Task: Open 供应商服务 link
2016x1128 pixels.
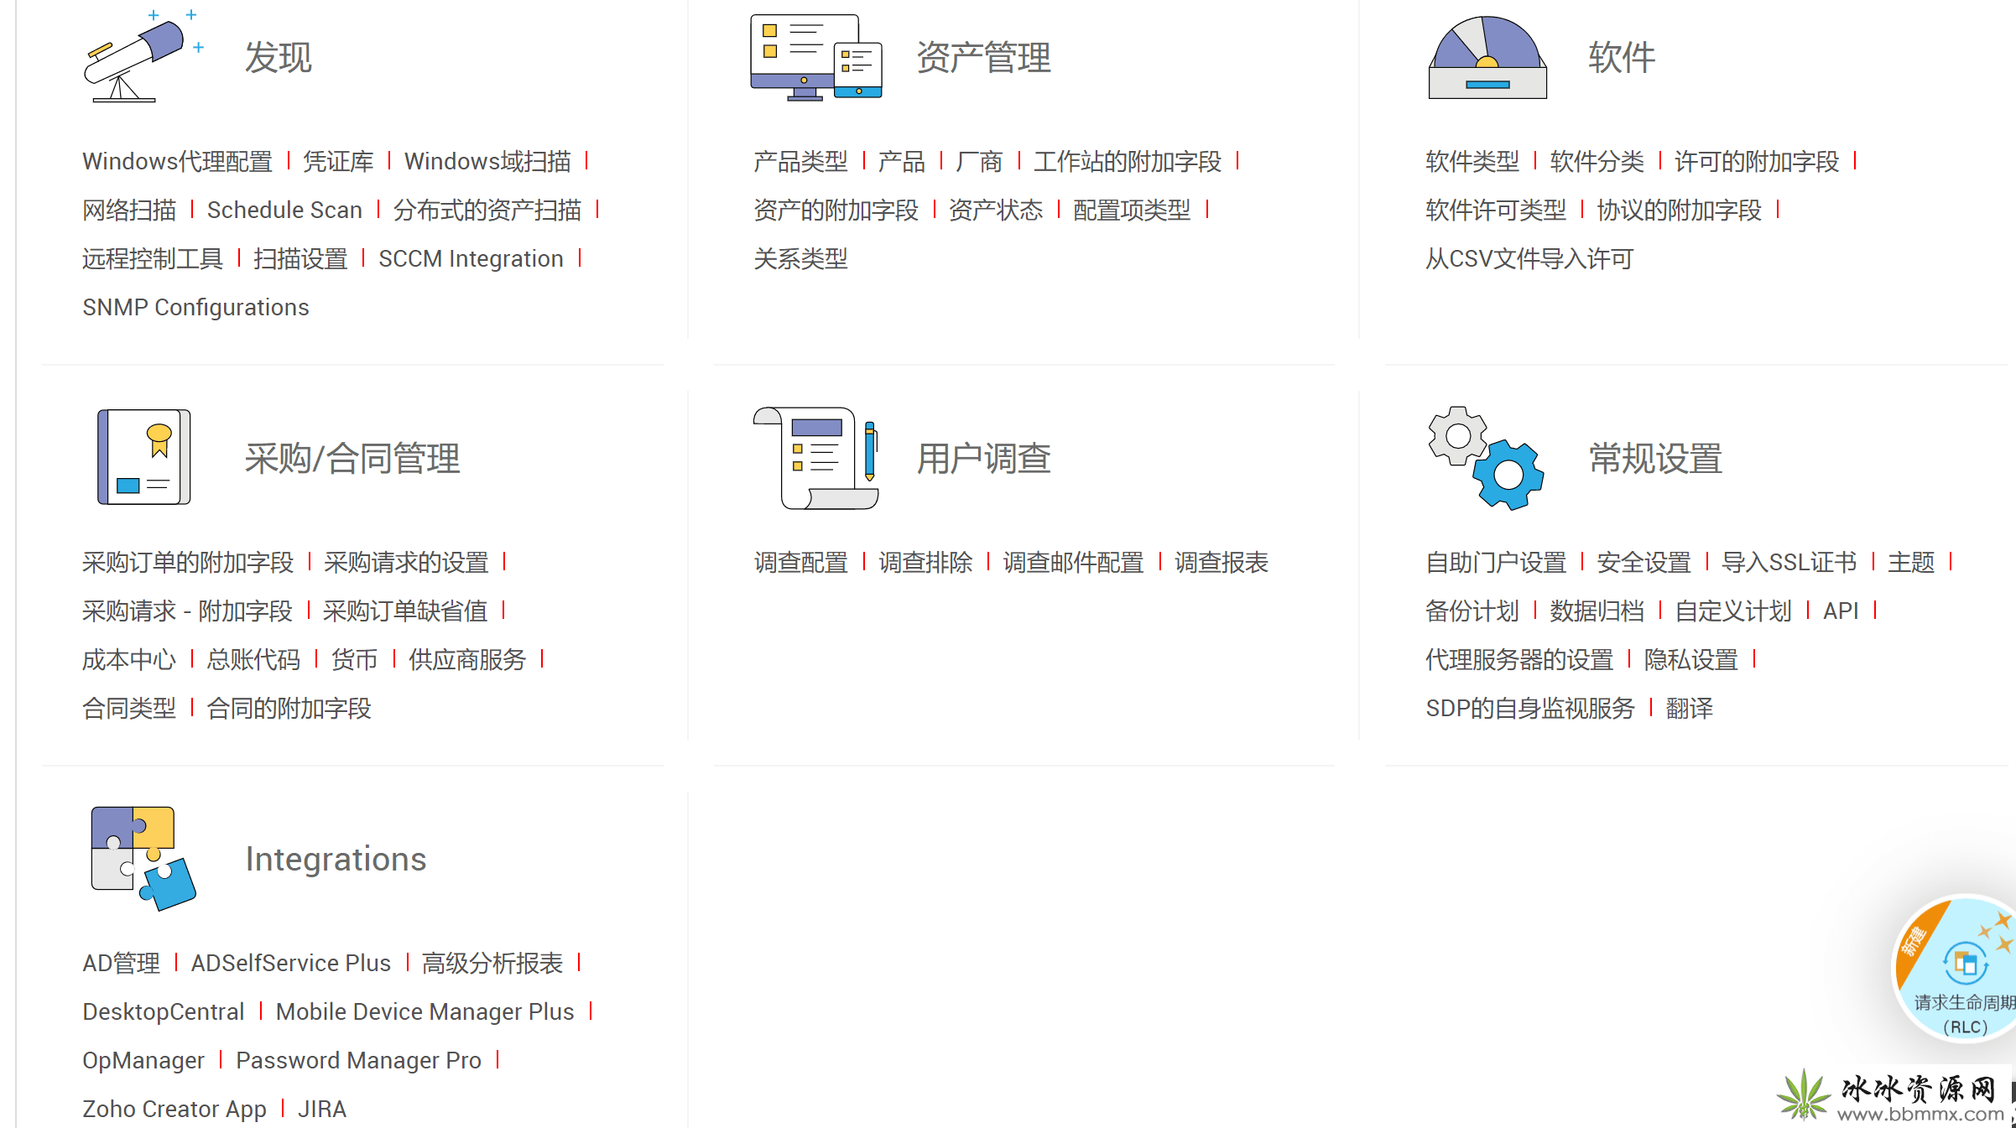Action: (x=467, y=659)
